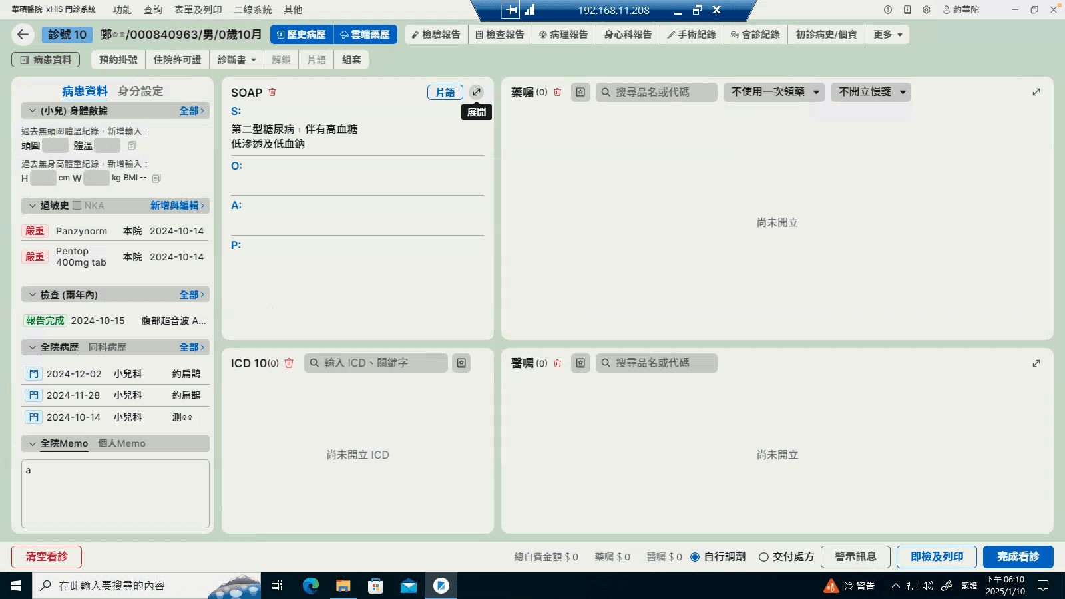
Task: Click the trash icon next to ICD 10
Action: (289, 363)
